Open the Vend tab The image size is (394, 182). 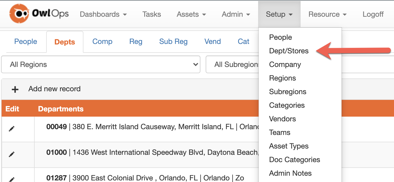(x=212, y=42)
